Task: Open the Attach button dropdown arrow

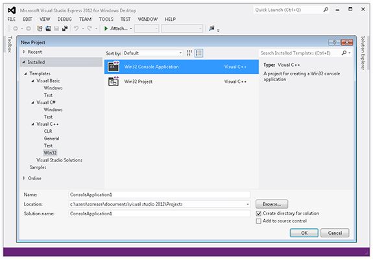Action: pyautogui.click(x=131, y=29)
